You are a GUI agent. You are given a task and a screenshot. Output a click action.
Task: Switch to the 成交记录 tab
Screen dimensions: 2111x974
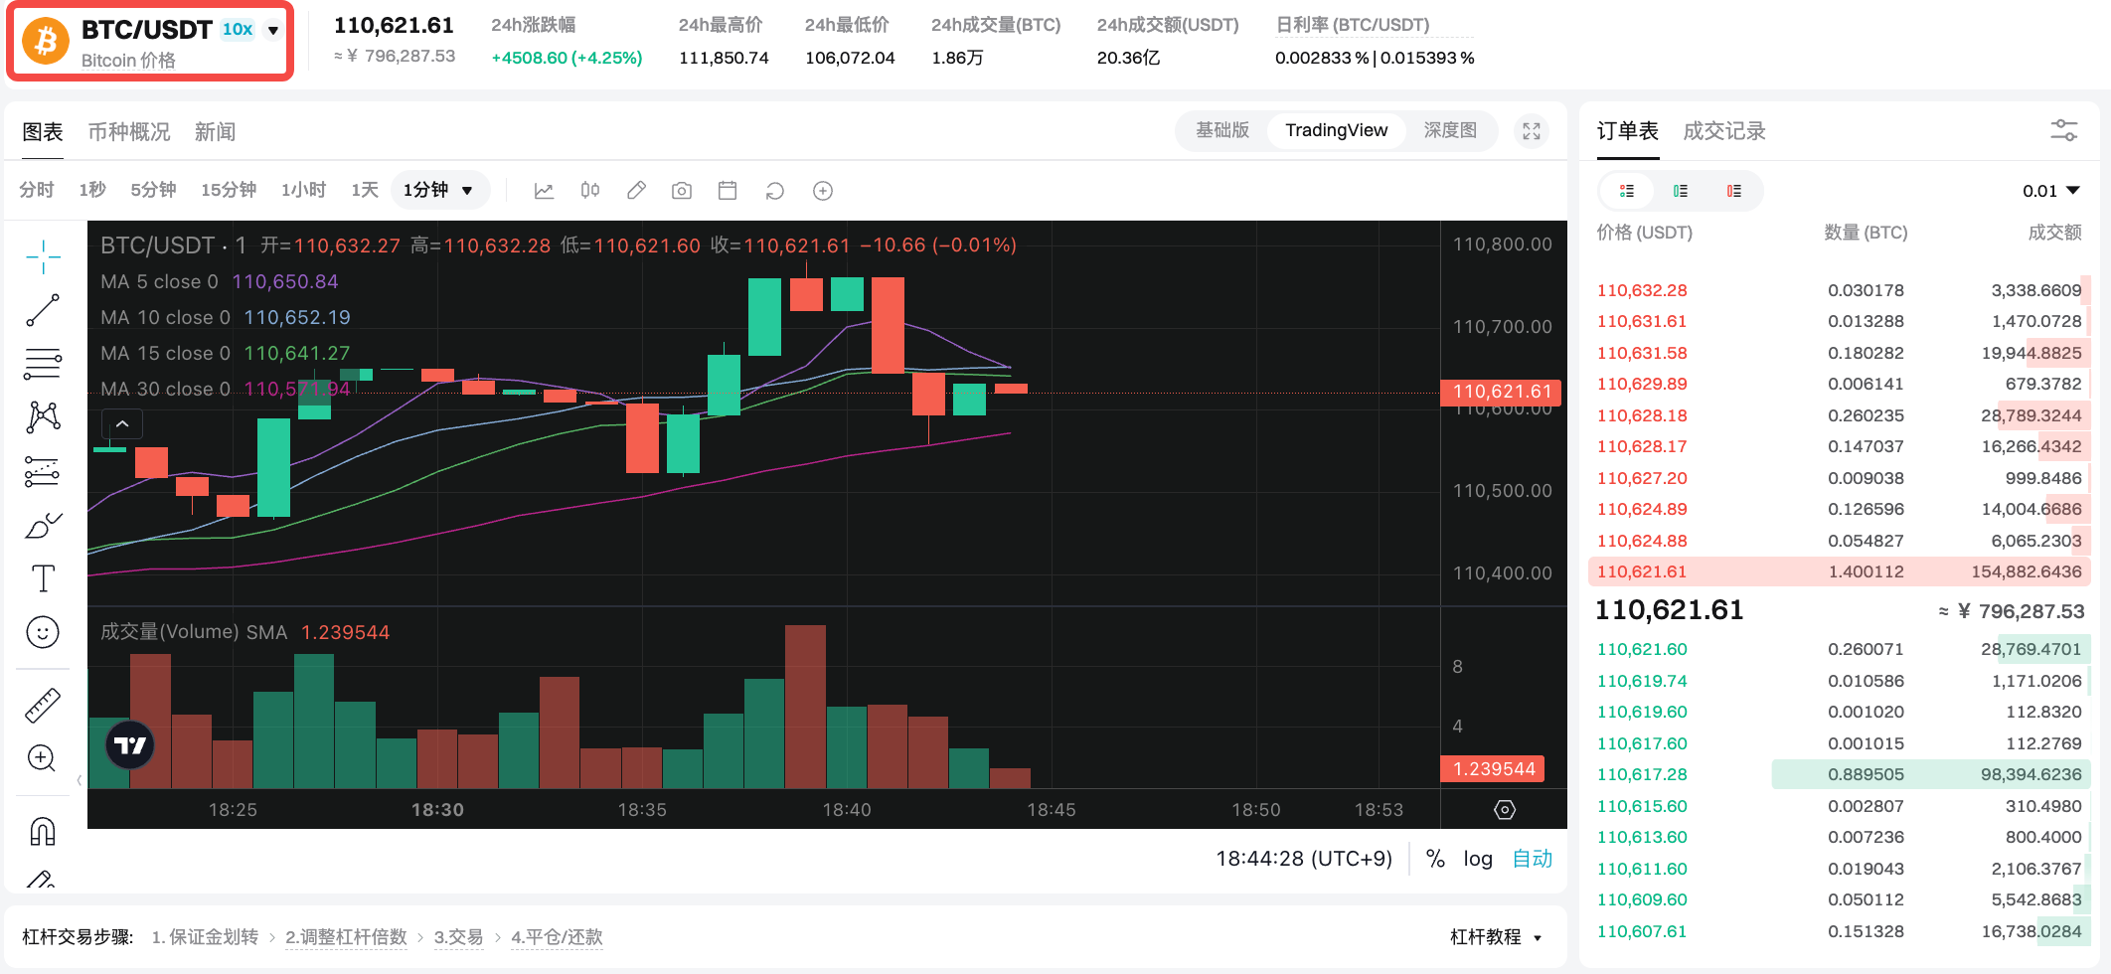click(x=1723, y=131)
